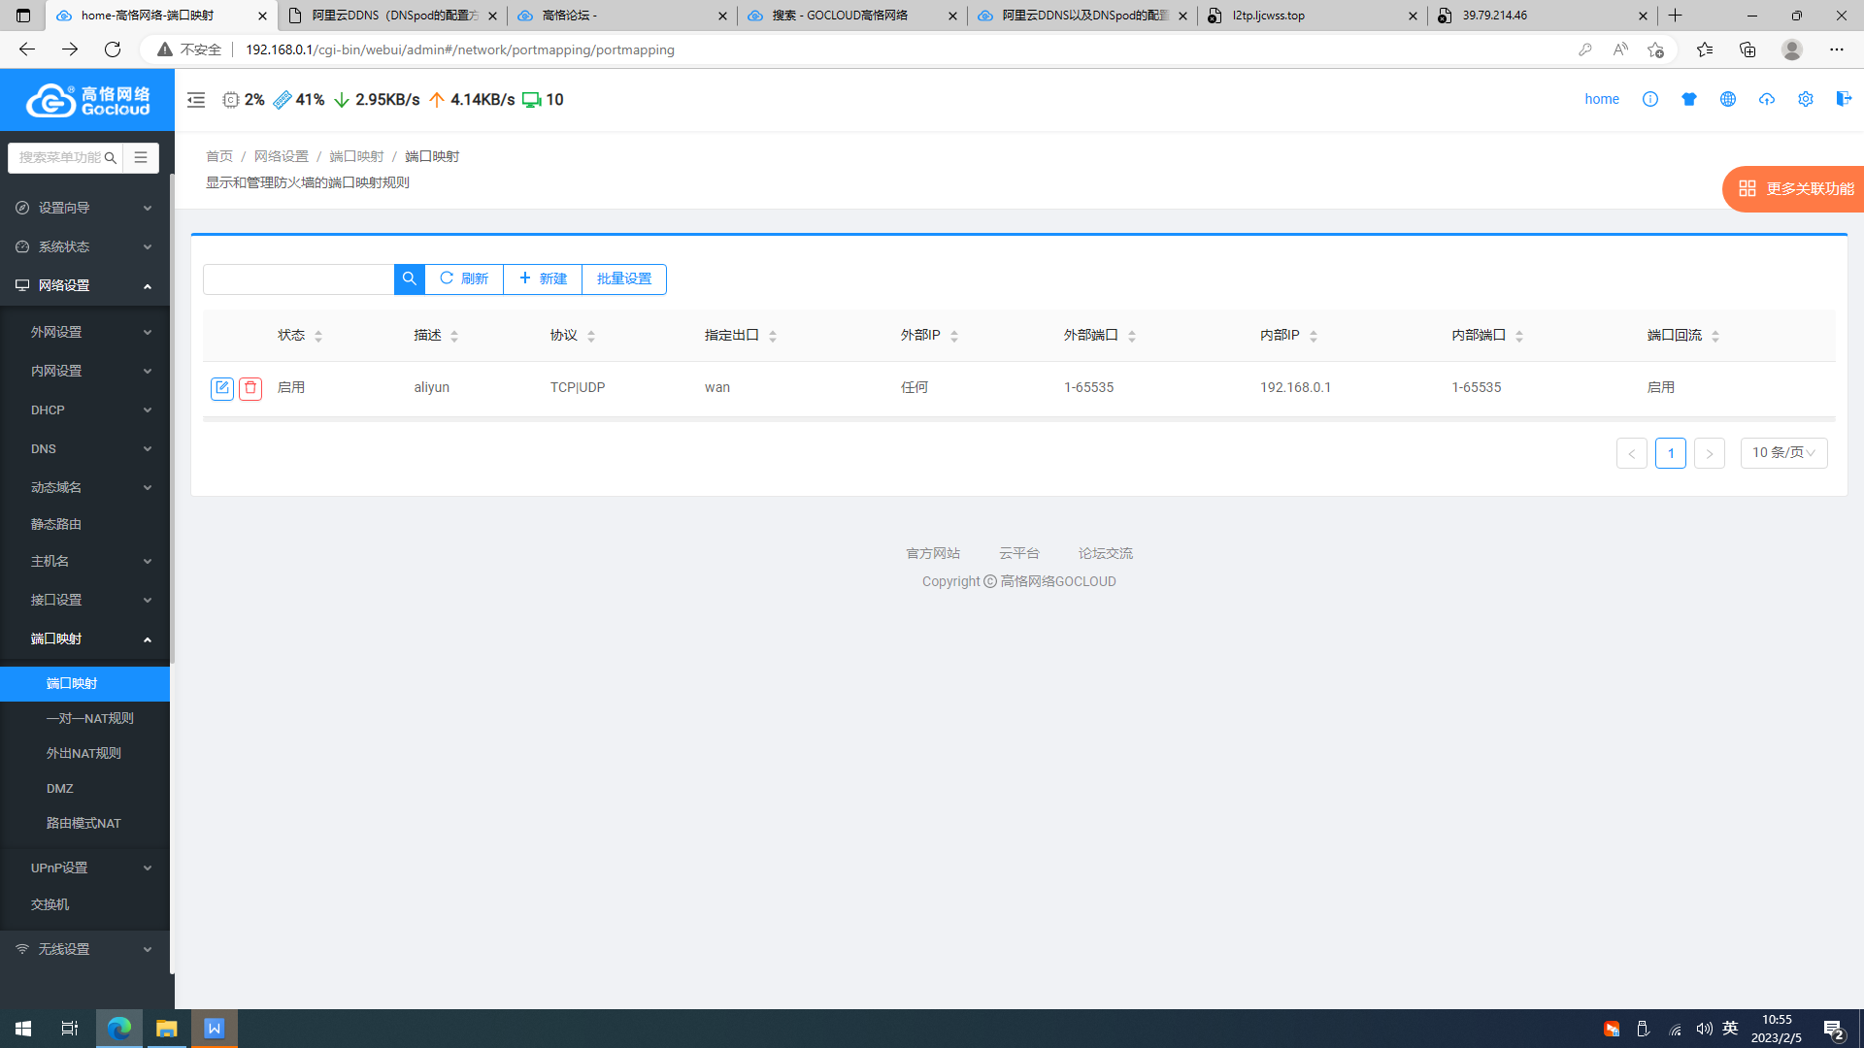Image resolution: width=1864 pixels, height=1048 pixels.
Task: Click the Gocloud logo
Action: [x=87, y=100]
